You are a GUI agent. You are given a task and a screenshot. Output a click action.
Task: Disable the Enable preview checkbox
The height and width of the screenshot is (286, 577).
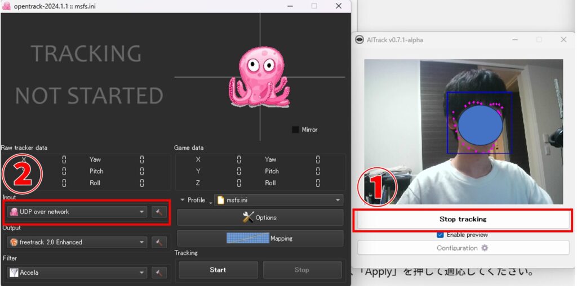click(441, 235)
